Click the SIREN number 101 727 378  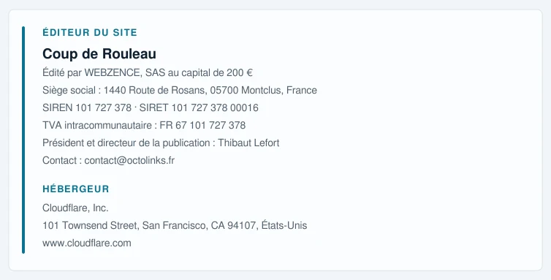point(104,107)
